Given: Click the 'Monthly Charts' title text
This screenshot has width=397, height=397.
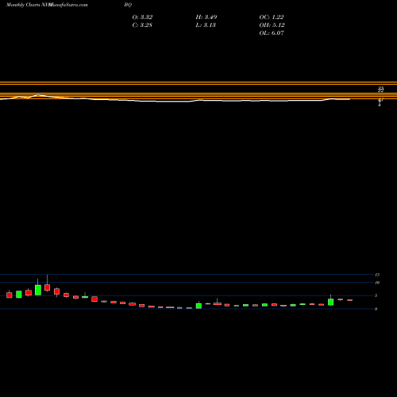Looking at the screenshot, I should coord(23,5).
